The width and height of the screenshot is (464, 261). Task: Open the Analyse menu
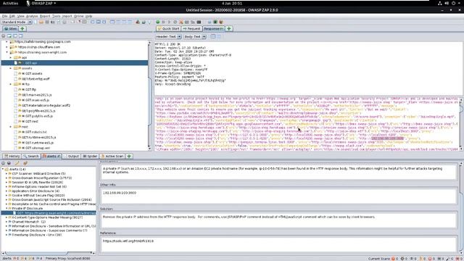click(32, 16)
